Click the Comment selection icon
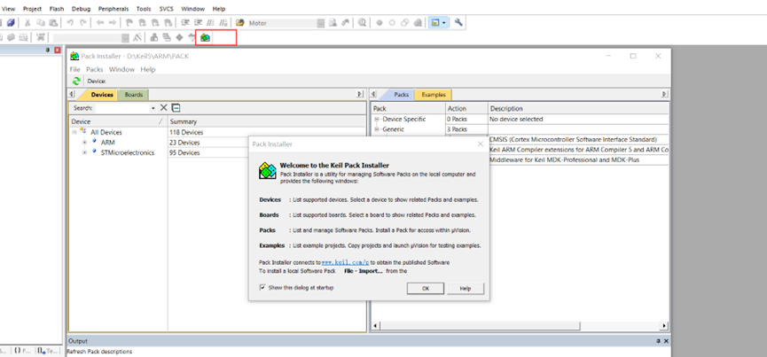 211,22
